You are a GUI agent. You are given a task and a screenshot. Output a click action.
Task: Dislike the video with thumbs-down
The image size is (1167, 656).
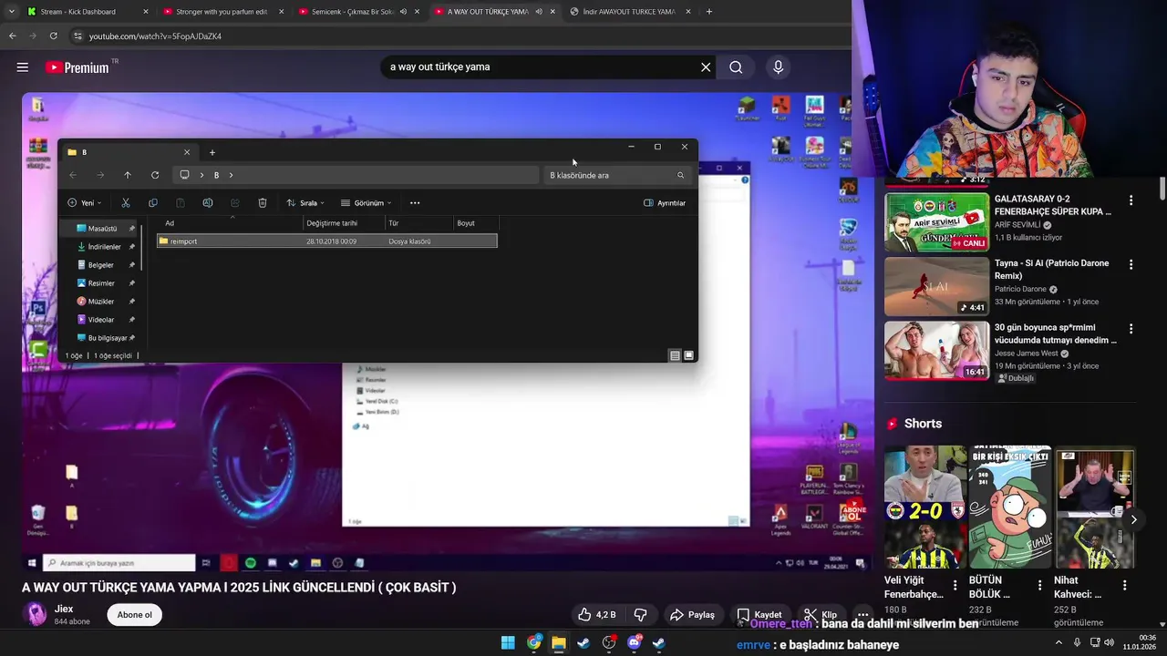640,615
